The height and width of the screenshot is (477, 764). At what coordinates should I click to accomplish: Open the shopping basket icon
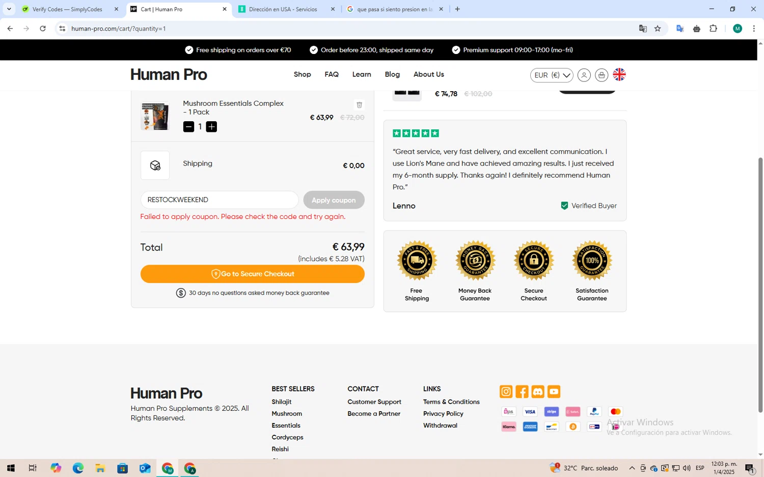(602, 75)
